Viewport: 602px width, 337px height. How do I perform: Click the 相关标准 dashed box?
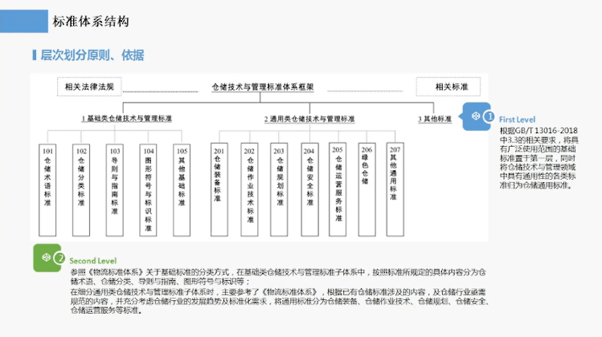448,87
